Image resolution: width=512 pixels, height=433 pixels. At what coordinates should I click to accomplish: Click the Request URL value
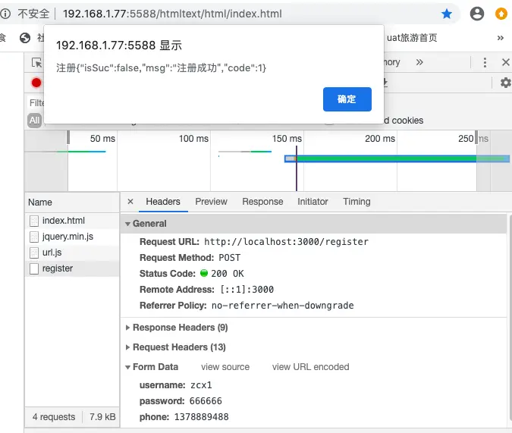pyautogui.click(x=286, y=242)
